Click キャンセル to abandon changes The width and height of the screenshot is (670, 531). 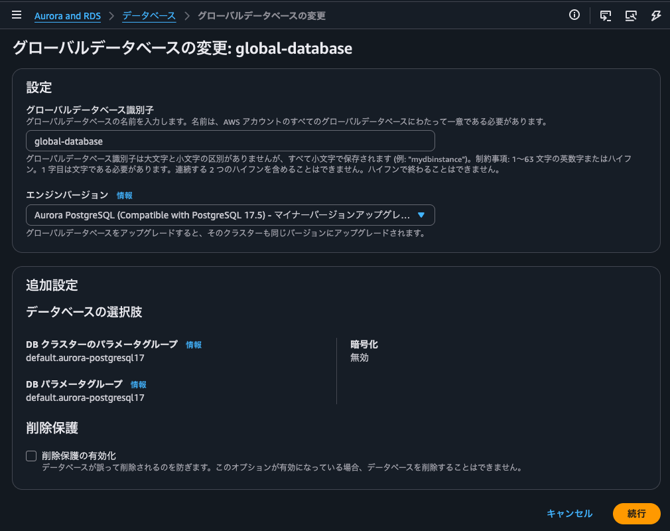(x=569, y=513)
